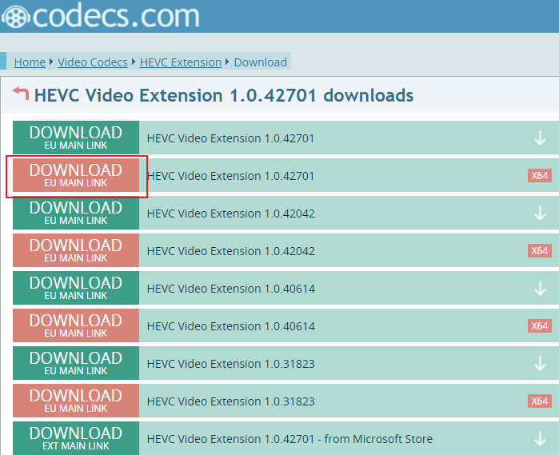Viewport: 559px width, 455px height.
Task: Click red DOWNLOAD button for 1.0.42042 X64
Action: click(76, 250)
